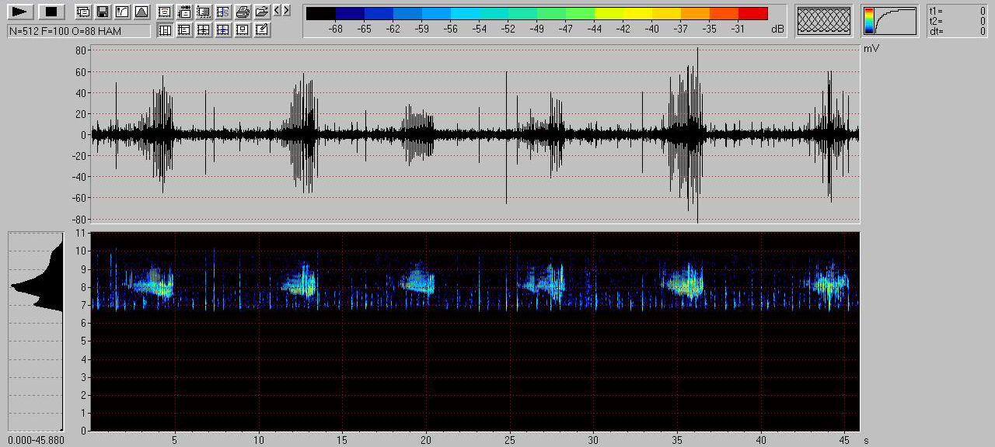Image resolution: width=995 pixels, height=447 pixels.
Task: Click the printer icon
Action: coord(243,12)
